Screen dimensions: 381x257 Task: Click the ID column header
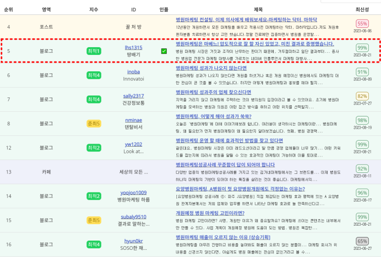[x=133, y=9]
